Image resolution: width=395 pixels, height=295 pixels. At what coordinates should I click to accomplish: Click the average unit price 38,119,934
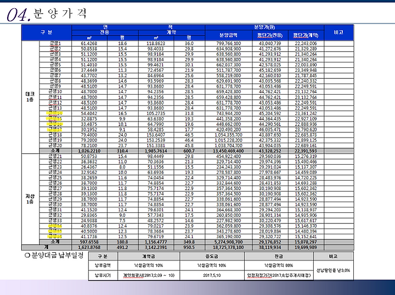[270, 247]
